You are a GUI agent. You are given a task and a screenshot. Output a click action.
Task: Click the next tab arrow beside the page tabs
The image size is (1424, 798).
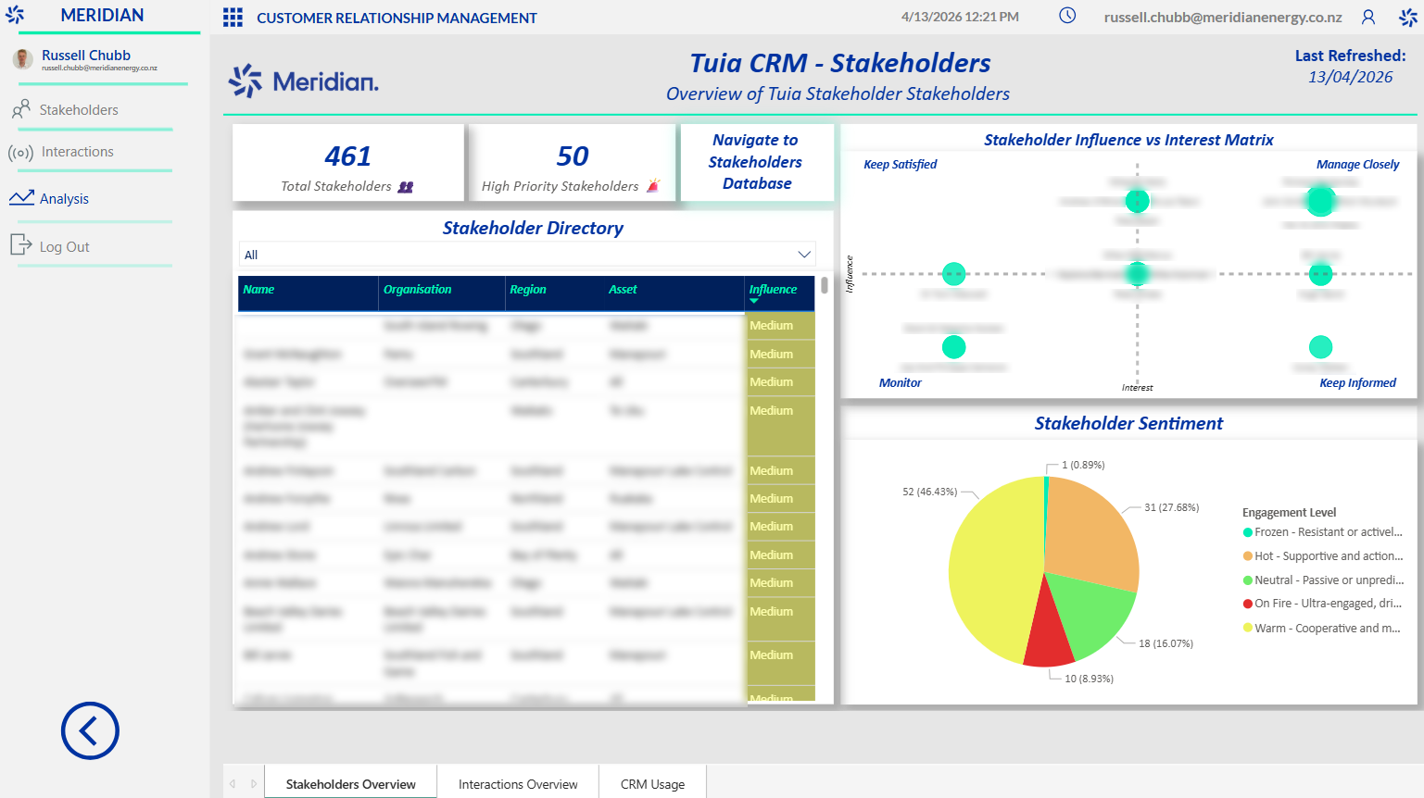254,784
